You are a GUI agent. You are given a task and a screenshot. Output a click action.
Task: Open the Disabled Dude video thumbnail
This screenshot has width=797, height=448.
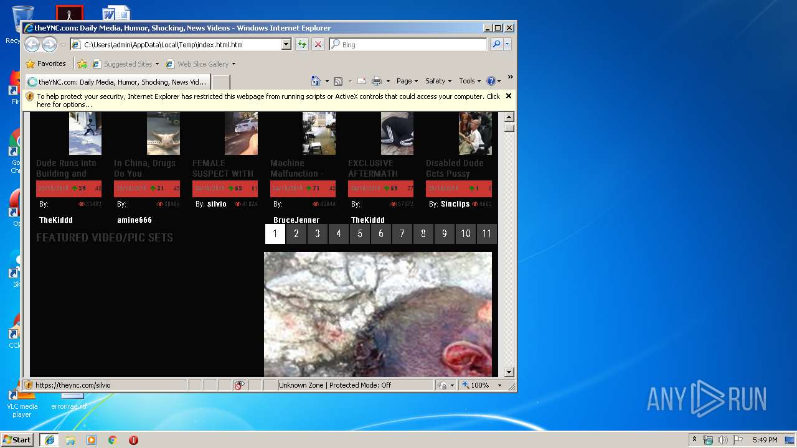475,133
